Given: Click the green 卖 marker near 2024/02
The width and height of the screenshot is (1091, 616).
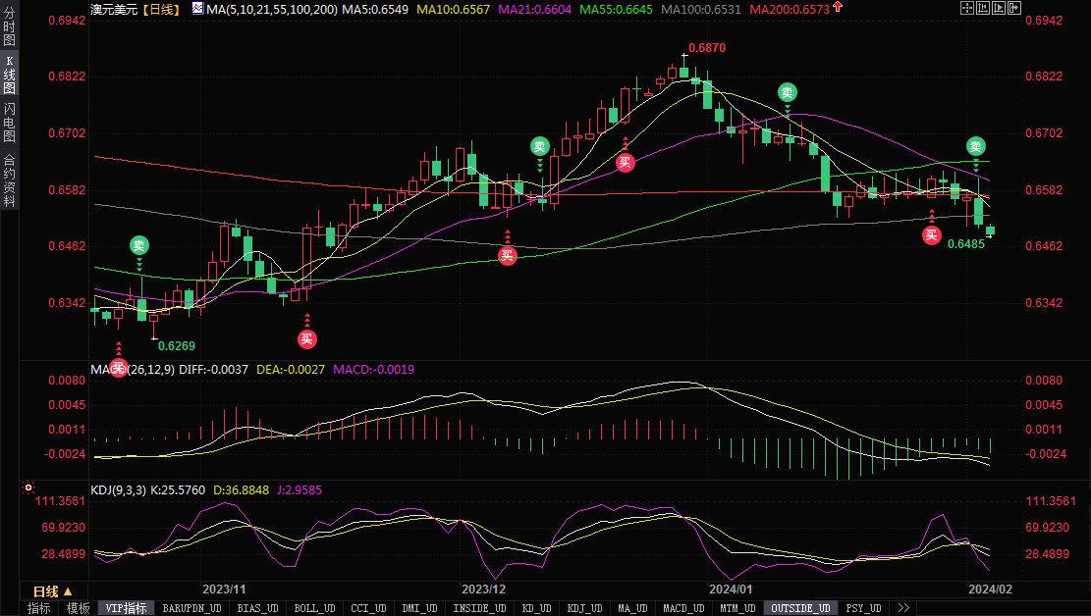Looking at the screenshot, I should pyautogui.click(x=976, y=146).
